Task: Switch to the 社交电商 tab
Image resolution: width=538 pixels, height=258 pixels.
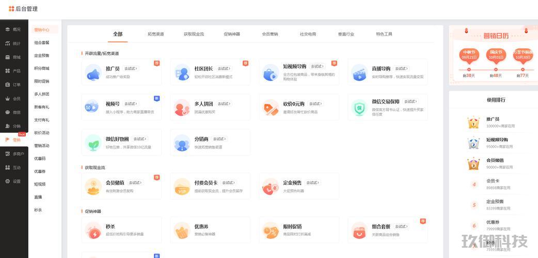Action: [308, 34]
